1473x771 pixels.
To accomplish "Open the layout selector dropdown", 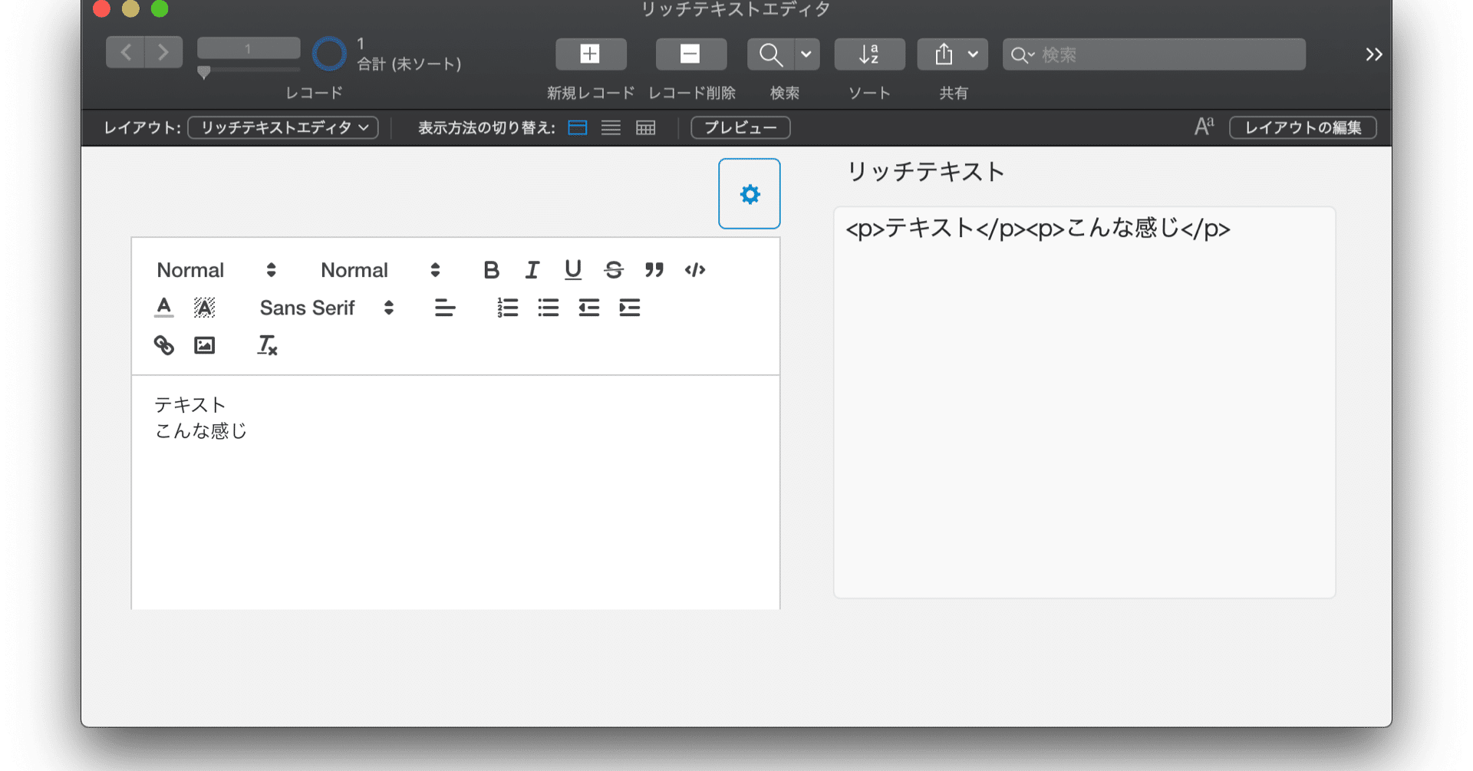I will (x=282, y=127).
